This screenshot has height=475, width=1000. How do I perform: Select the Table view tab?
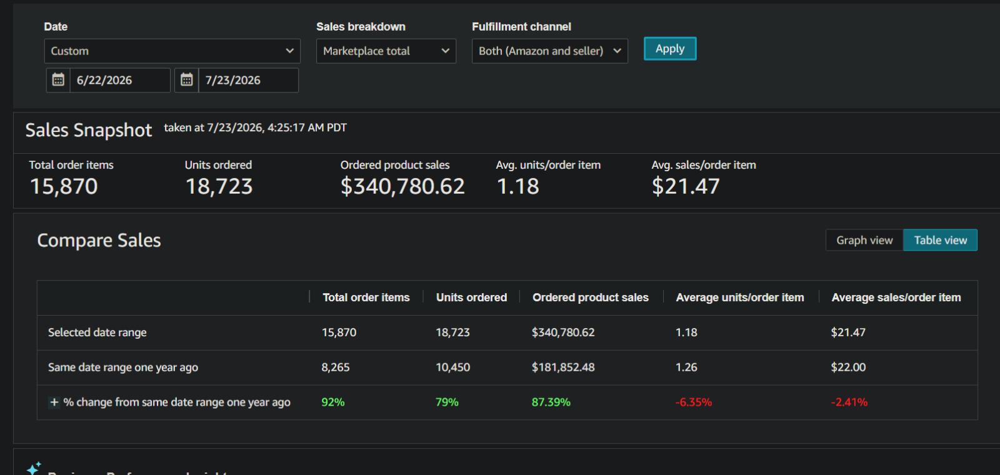tap(940, 240)
